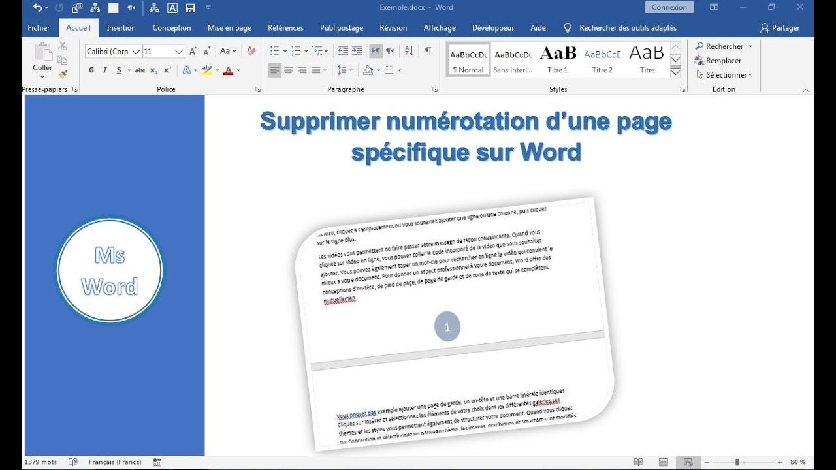Open the Mise en page tab
This screenshot has width=836, height=470.
coord(230,28)
